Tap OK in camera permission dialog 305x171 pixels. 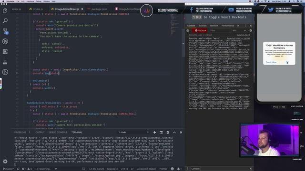click(x=287, y=62)
